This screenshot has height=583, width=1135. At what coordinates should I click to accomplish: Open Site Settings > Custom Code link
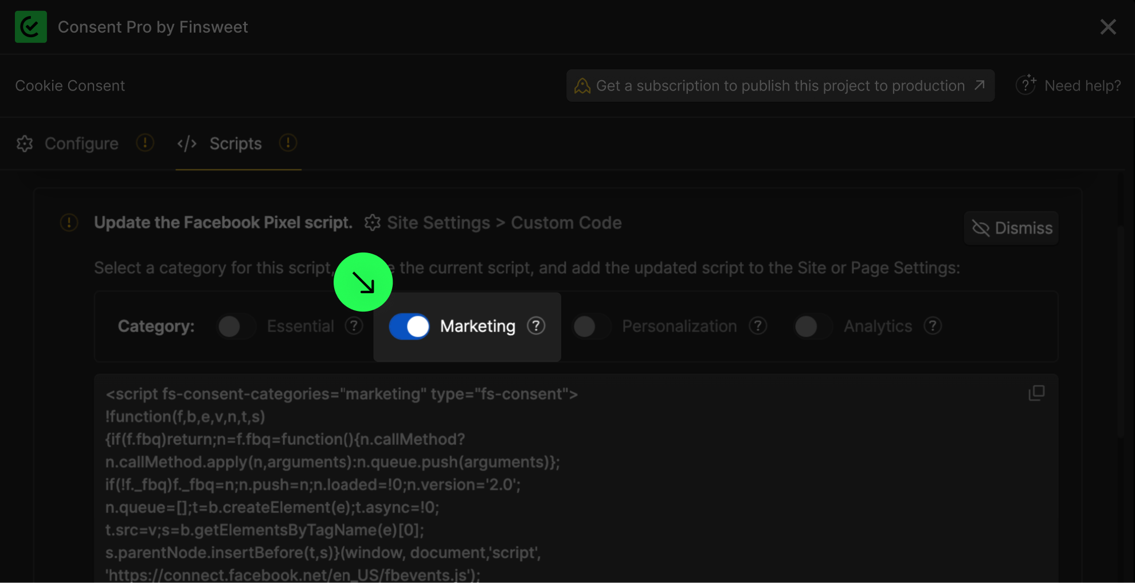[493, 223]
